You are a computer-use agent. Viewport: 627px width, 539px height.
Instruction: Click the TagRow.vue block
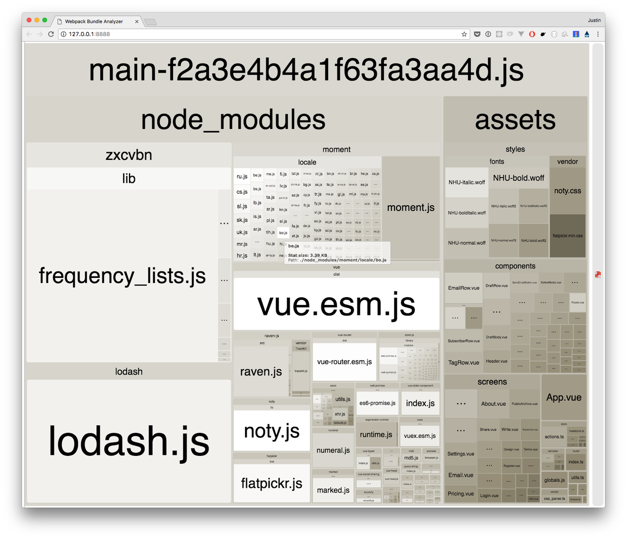(463, 362)
